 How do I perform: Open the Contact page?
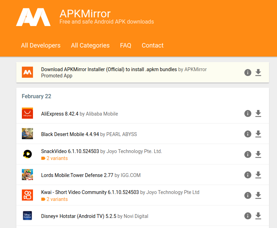[153, 45]
